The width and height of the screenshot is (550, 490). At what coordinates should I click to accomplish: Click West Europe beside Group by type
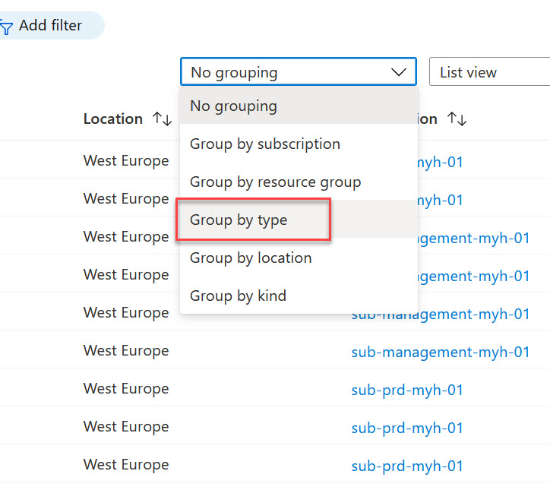126,237
